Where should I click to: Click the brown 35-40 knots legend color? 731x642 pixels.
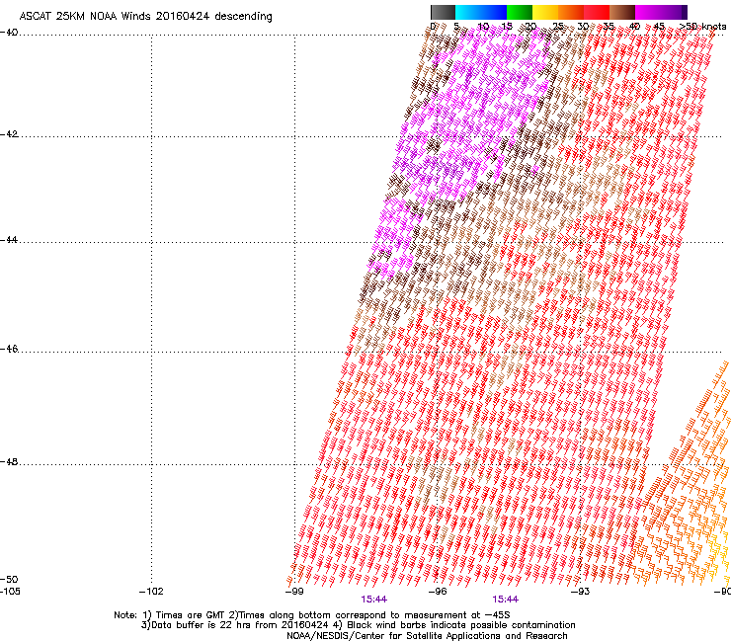pos(622,12)
